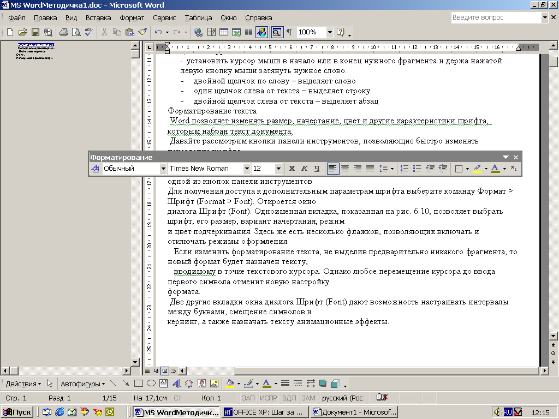Click the Columns layout icon
559x419 pixels.
(x=249, y=32)
